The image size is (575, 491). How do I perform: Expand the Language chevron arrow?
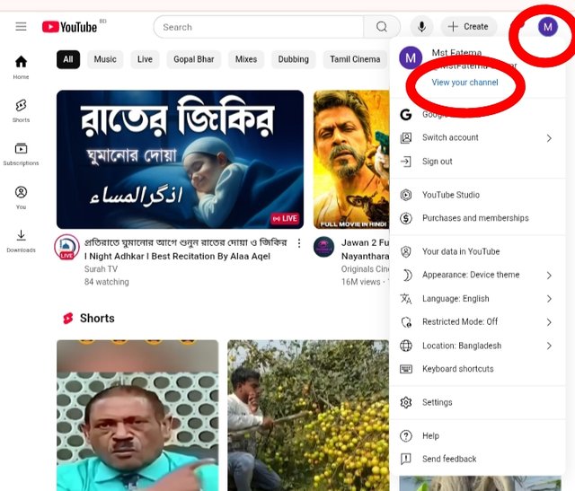(549, 299)
